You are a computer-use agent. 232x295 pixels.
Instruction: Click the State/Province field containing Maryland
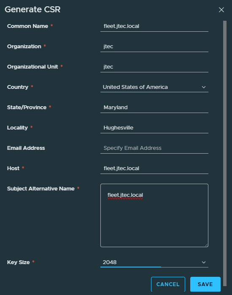tap(154, 108)
